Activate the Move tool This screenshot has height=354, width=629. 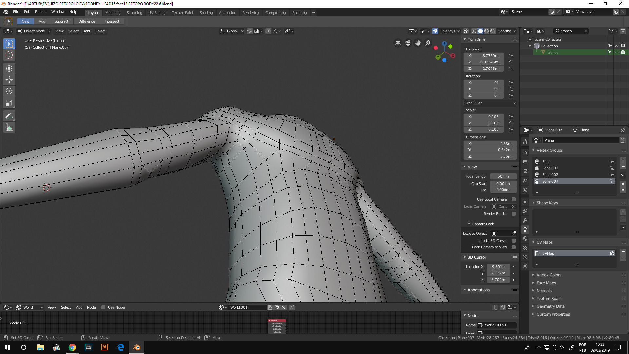click(x=9, y=80)
